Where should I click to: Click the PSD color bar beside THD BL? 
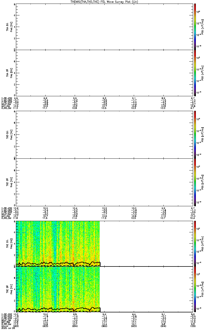coord(195,134)
